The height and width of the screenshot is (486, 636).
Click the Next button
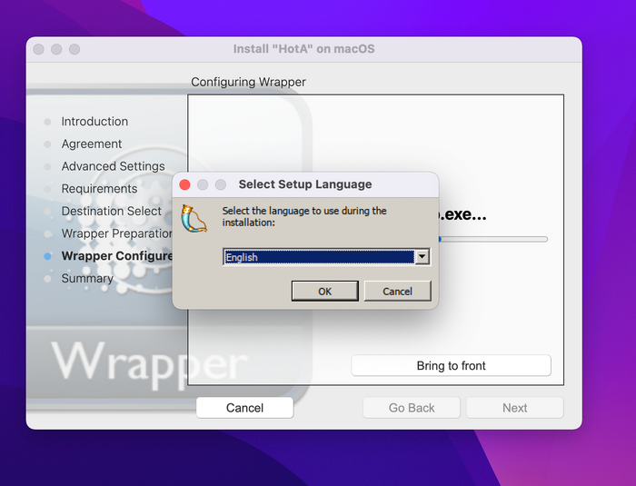point(515,408)
